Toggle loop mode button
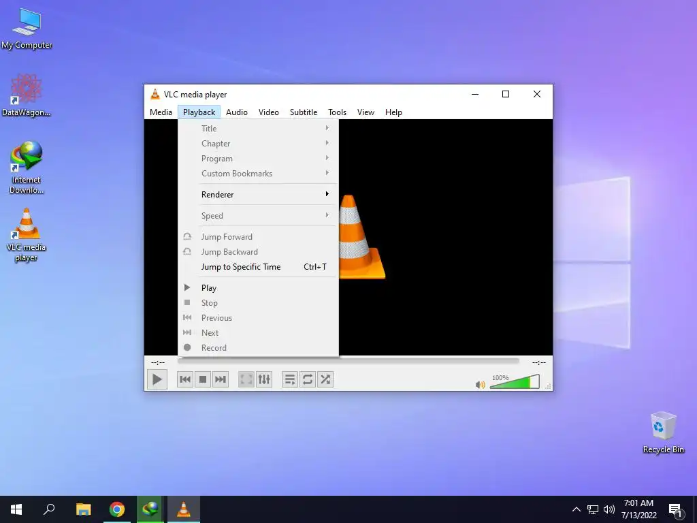The height and width of the screenshot is (523, 697). coord(308,379)
